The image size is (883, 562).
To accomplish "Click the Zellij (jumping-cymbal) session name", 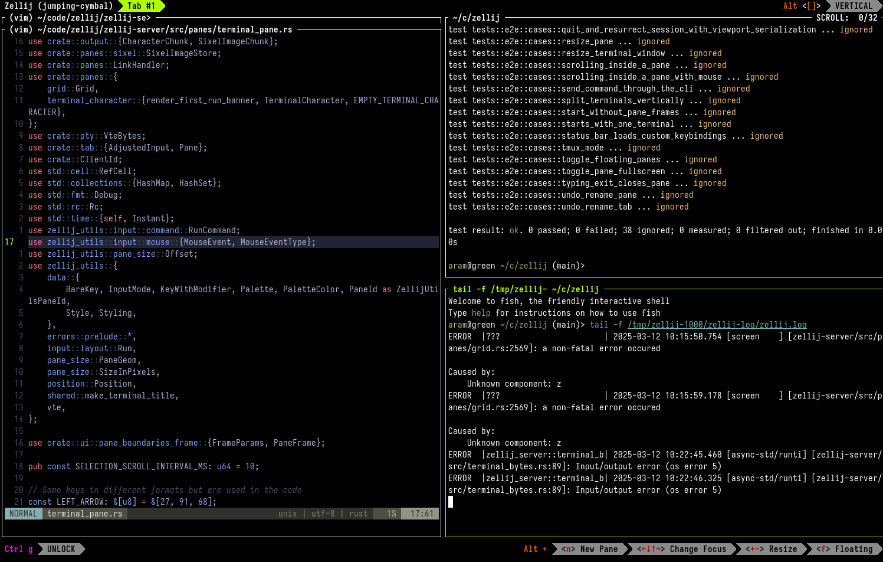I will click(x=58, y=6).
